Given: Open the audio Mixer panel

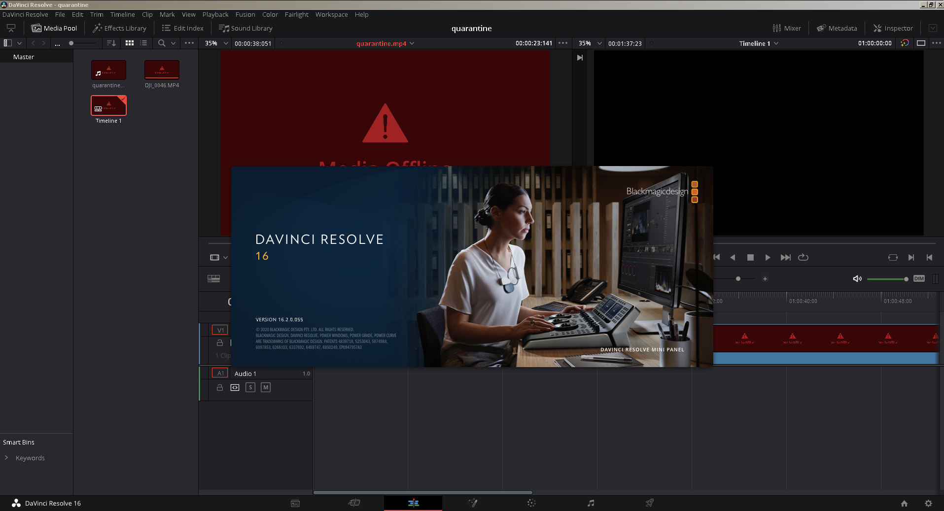Looking at the screenshot, I should pyautogui.click(x=787, y=28).
